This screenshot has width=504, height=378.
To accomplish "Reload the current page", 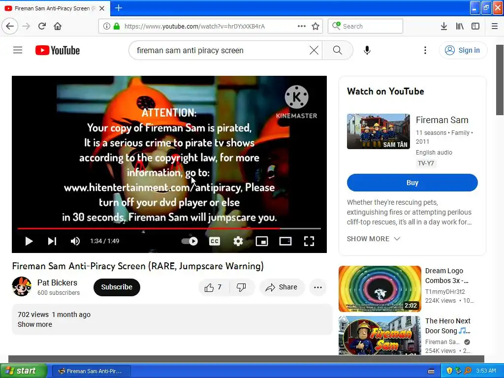I will pos(42,26).
